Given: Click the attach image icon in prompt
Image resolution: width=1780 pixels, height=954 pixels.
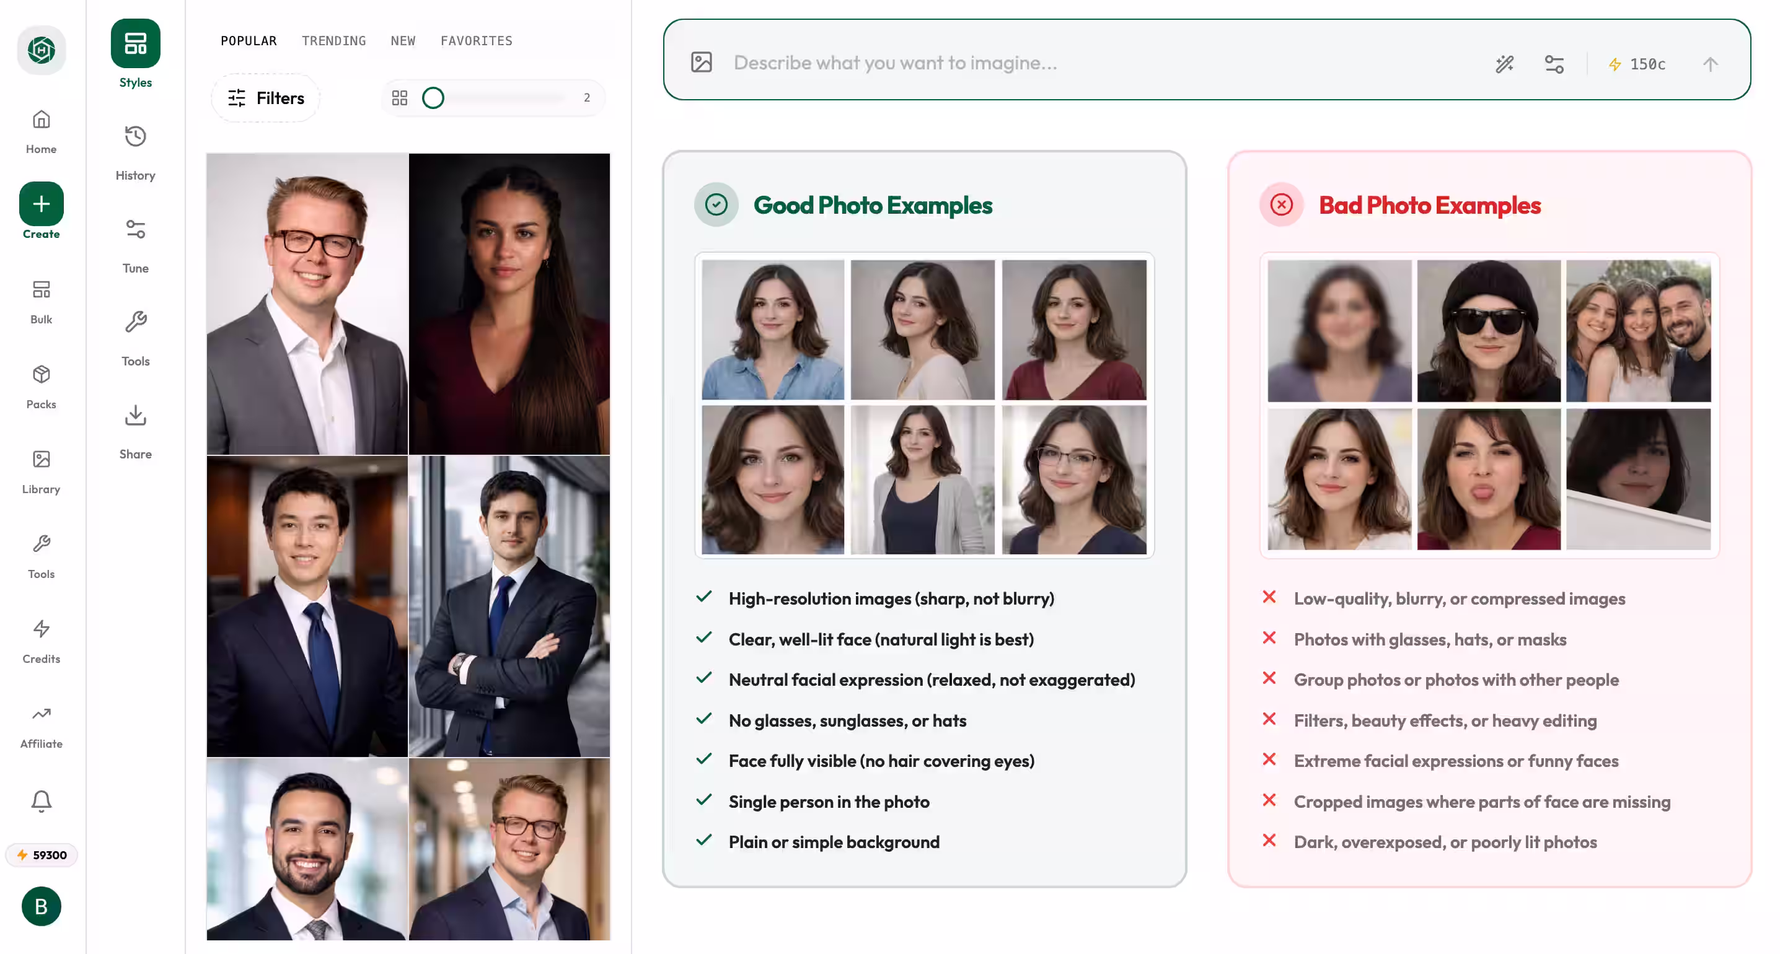Looking at the screenshot, I should pyautogui.click(x=702, y=63).
